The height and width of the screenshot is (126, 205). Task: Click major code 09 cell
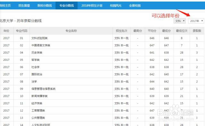[21, 89]
